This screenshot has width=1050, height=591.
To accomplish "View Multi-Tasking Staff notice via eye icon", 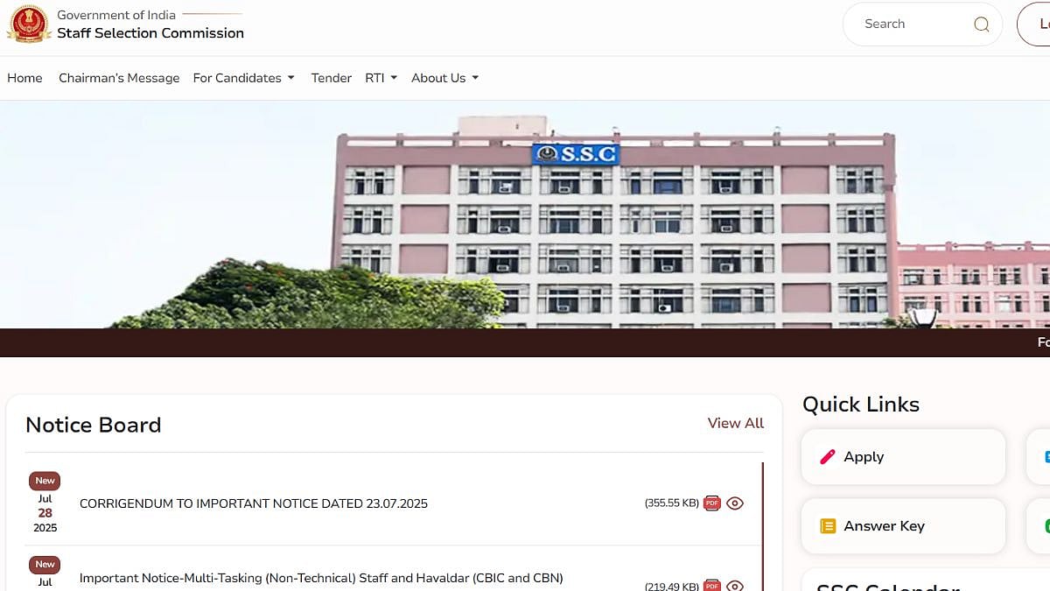I will click(x=735, y=585).
